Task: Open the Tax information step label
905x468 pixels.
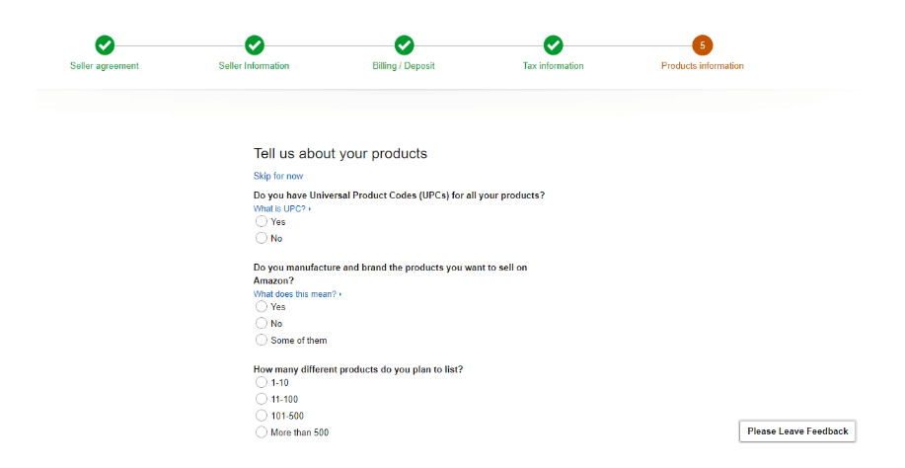Action: point(553,66)
